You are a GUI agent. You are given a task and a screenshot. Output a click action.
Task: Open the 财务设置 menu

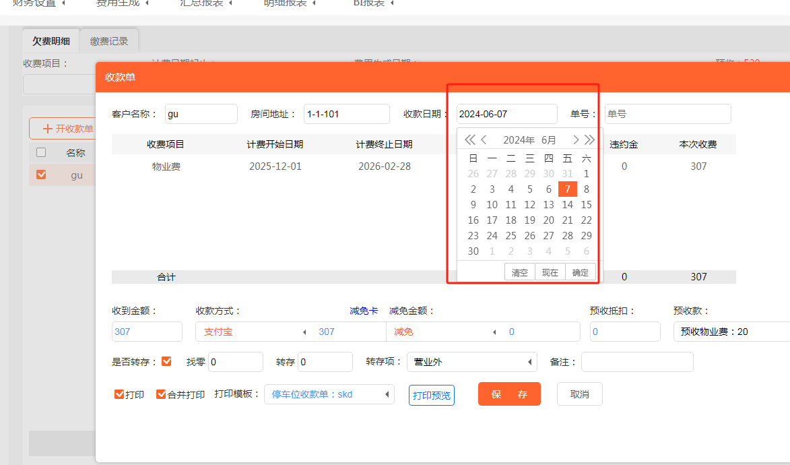[34, 3]
